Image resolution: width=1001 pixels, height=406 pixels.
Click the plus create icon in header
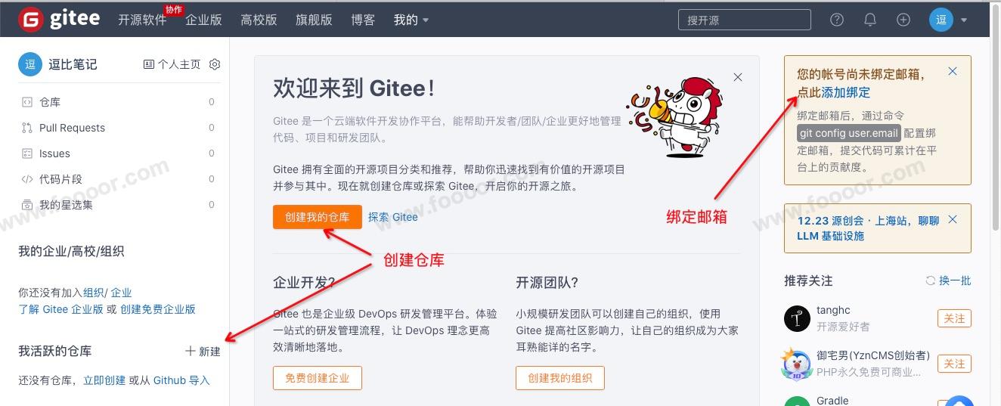pyautogui.click(x=903, y=20)
